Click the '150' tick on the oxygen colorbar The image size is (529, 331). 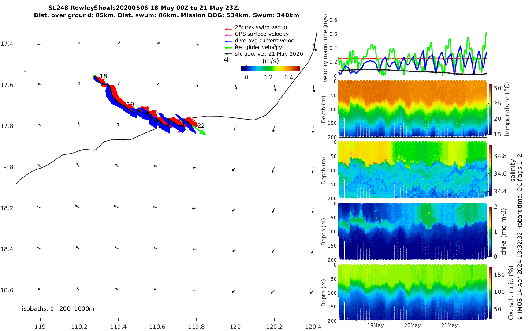coord(499,275)
